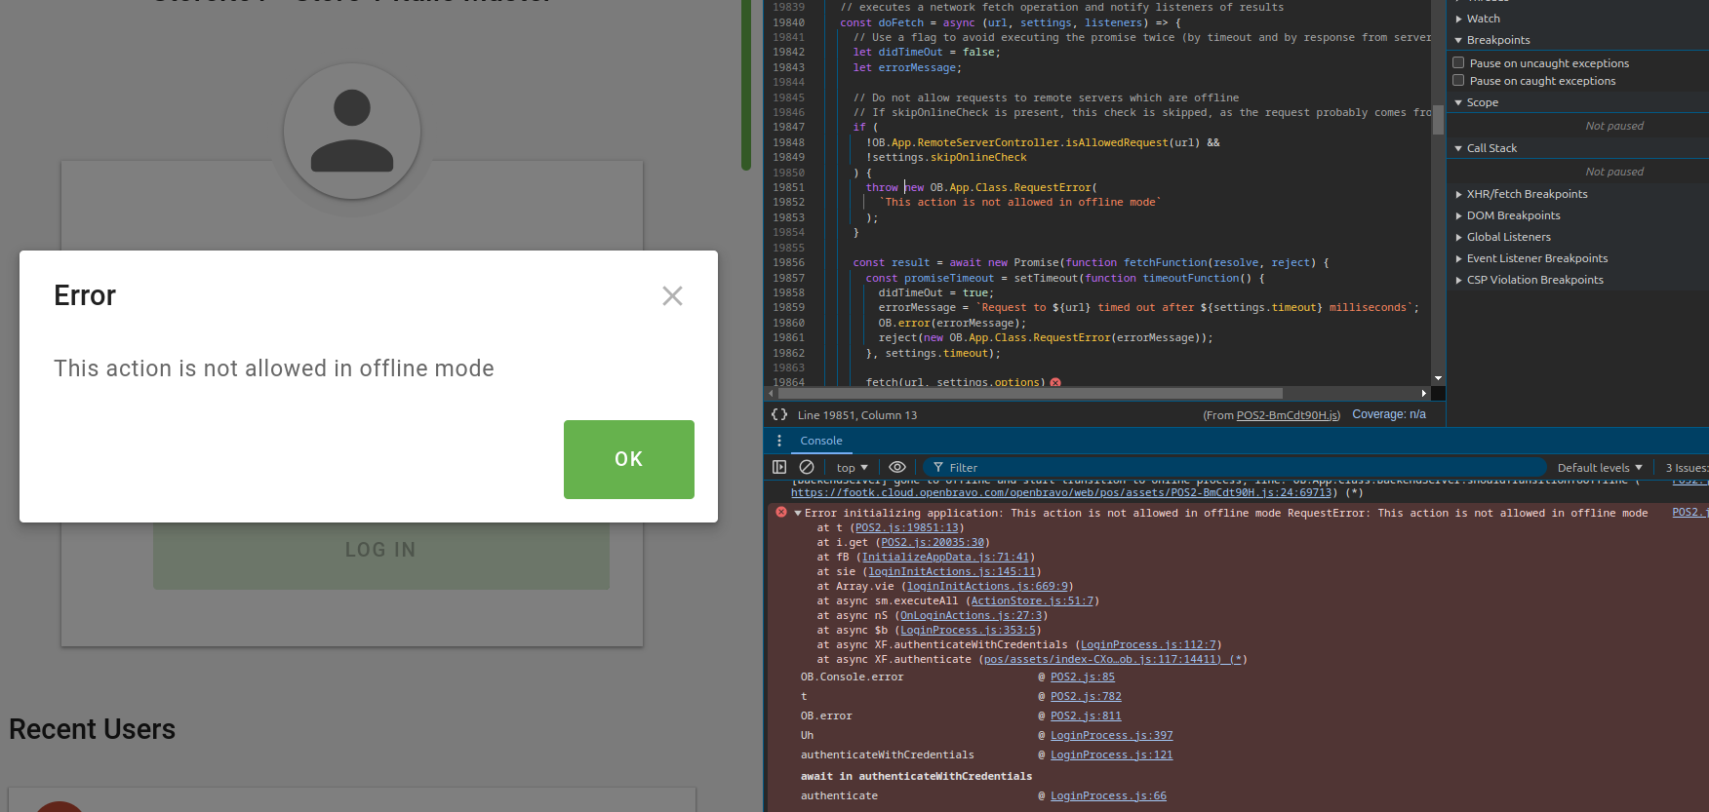Screen dimensions: 1709x812
Task: Collapse the Error initializing application message
Action: pyautogui.click(x=798, y=513)
